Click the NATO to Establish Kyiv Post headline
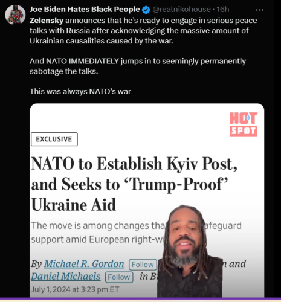This screenshot has width=281, height=302. 134,184
